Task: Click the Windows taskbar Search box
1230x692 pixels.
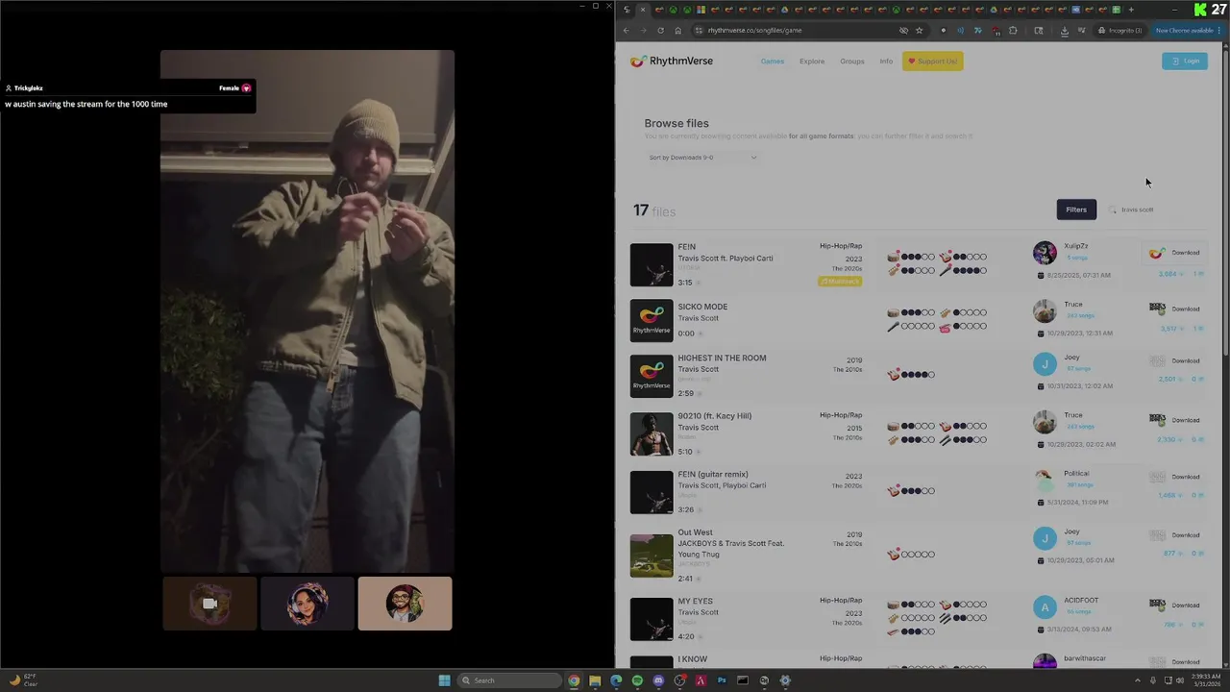Action: [x=507, y=680]
